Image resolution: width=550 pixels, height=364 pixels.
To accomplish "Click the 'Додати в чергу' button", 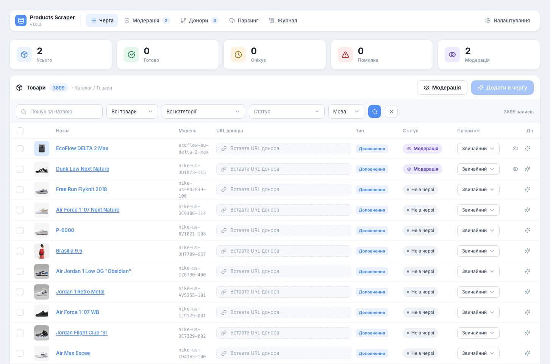I will (x=502, y=88).
